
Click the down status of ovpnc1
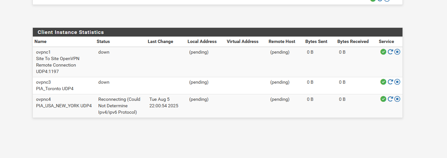pos(104,52)
